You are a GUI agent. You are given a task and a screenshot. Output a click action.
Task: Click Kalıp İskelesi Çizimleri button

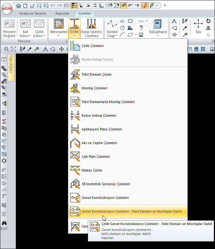pos(92,28)
